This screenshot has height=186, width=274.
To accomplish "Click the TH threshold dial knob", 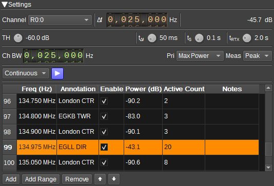I will click(18, 38).
